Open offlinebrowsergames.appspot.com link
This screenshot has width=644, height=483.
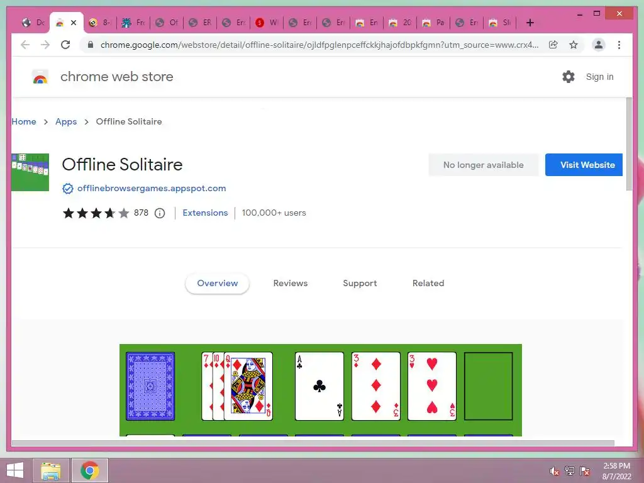[152, 189]
